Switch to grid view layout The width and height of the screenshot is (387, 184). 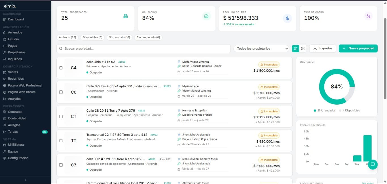point(303,48)
